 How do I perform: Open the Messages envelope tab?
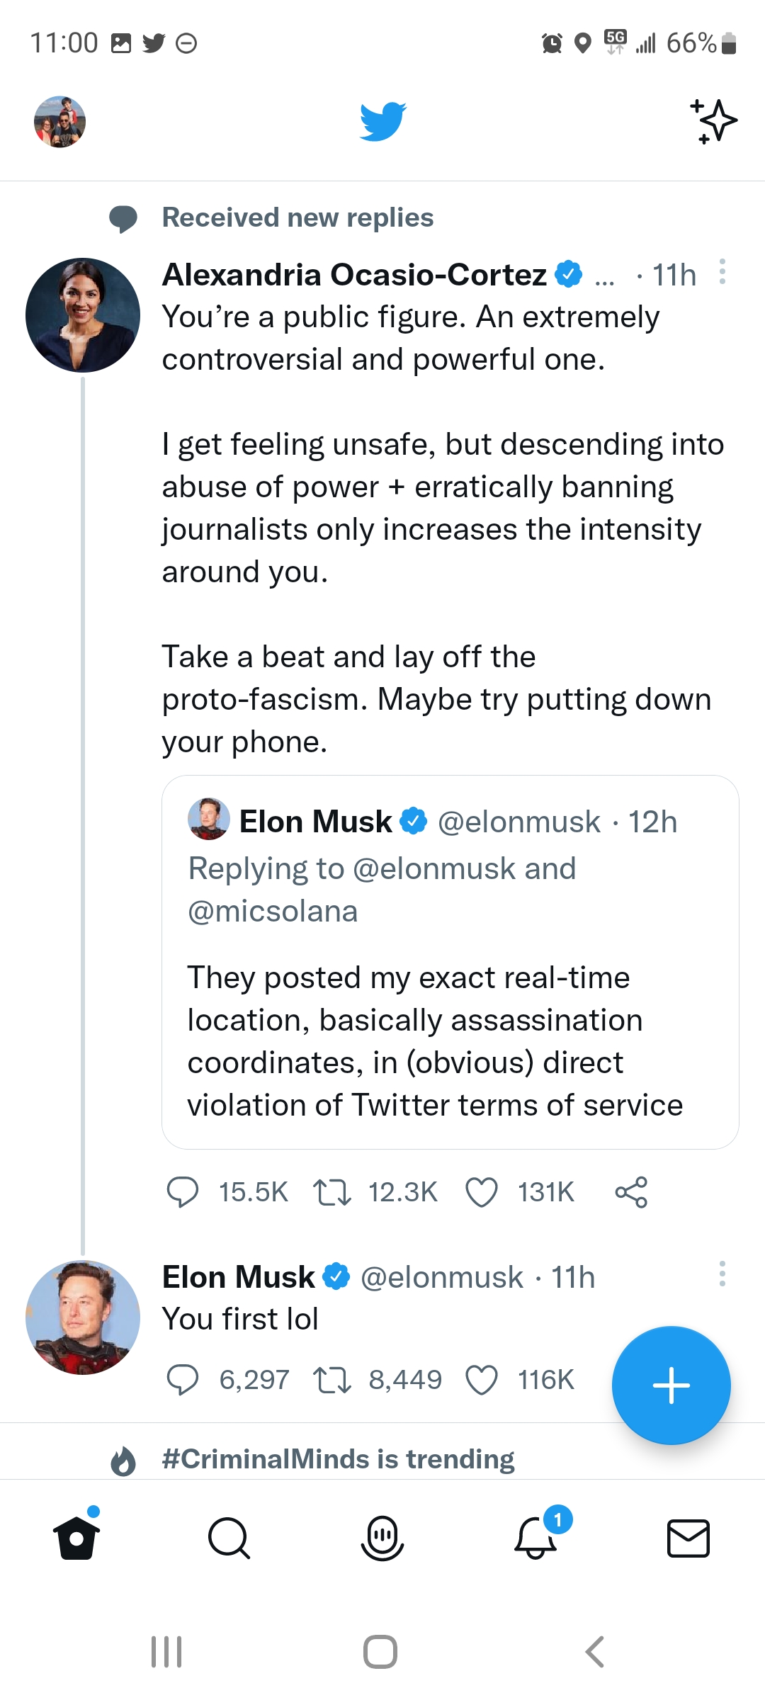pyautogui.click(x=688, y=1538)
